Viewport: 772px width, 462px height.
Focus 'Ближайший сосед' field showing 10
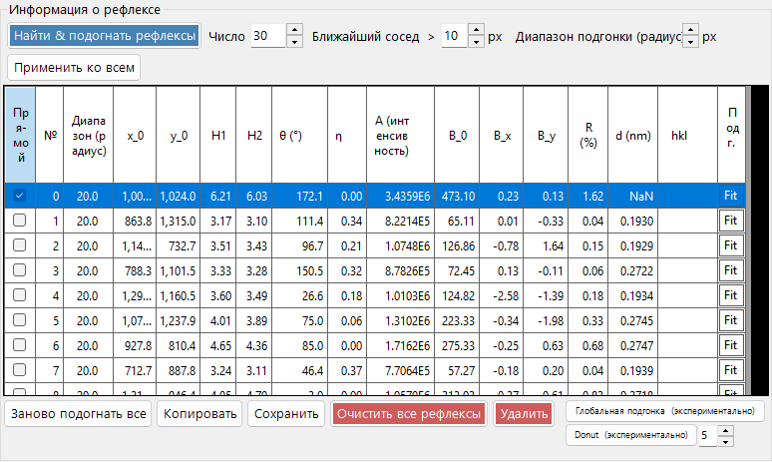pyautogui.click(x=454, y=36)
